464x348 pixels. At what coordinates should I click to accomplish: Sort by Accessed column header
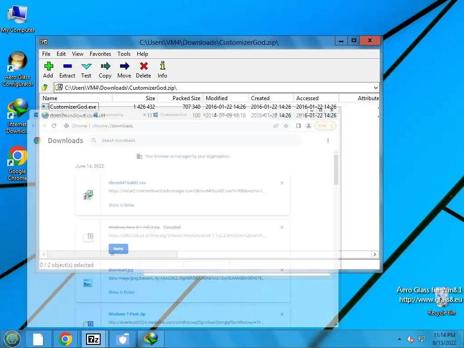pos(316,98)
